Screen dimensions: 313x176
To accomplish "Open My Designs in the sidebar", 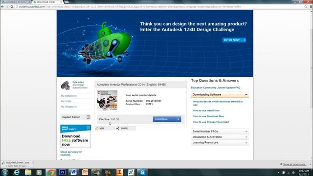I will click(68, 107).
